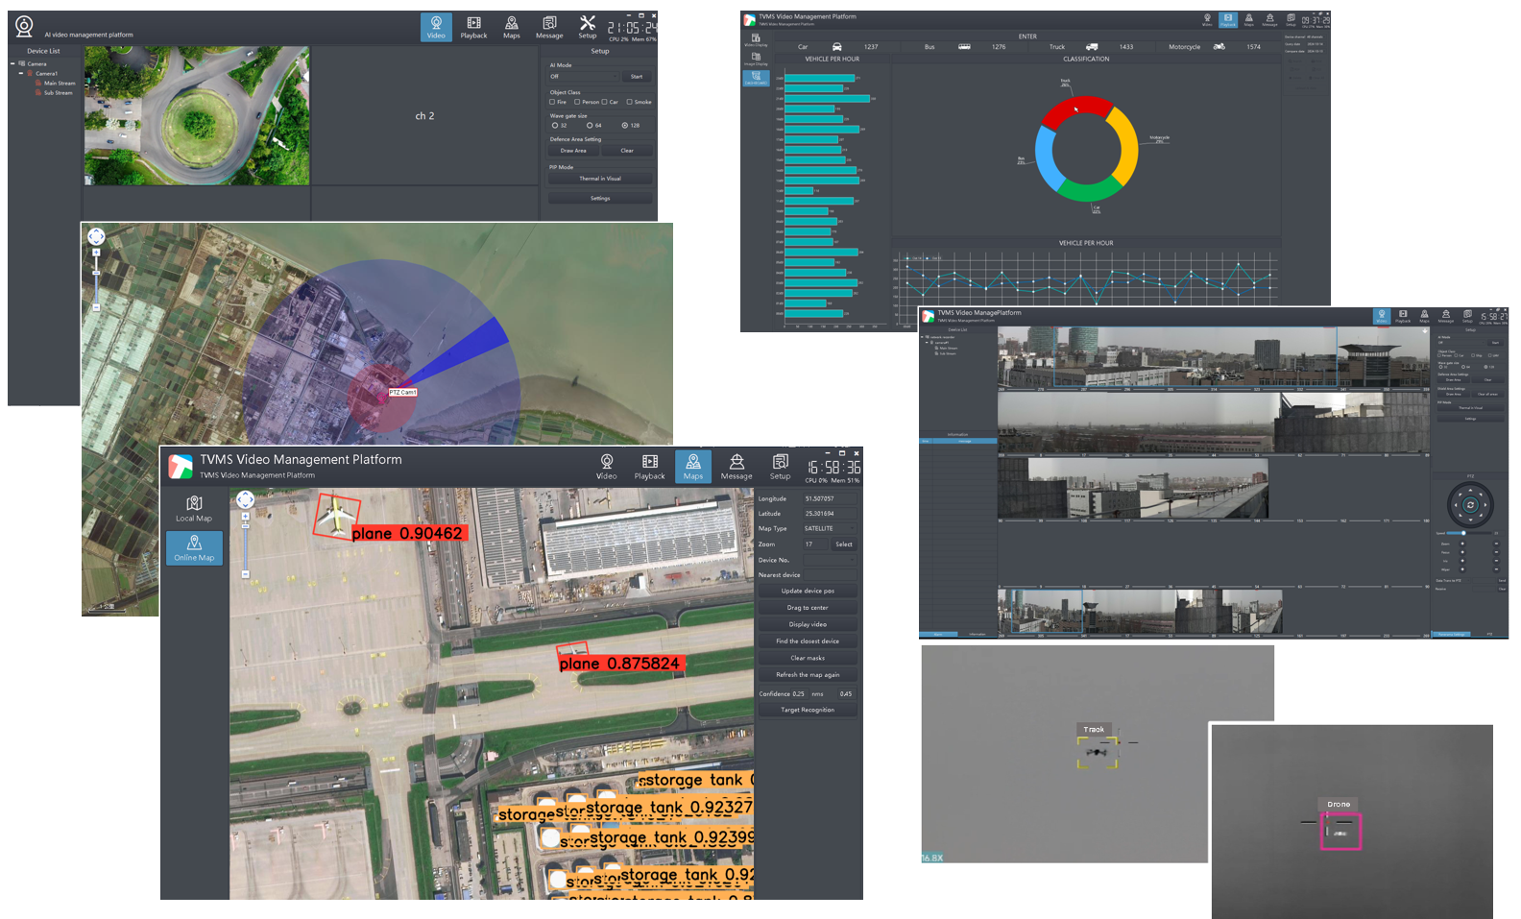Select wave gate size 128
The height and width of the screenshot is (919, 1521).
pos(625,125)
